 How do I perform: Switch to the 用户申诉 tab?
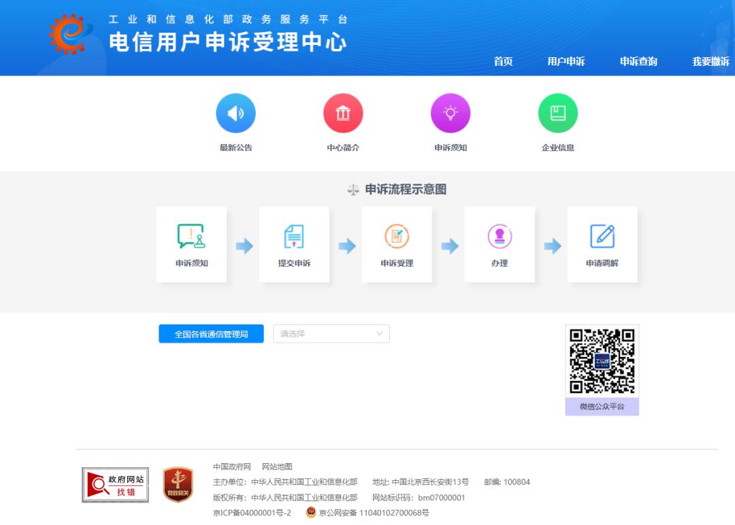click(x=566, y=61)
